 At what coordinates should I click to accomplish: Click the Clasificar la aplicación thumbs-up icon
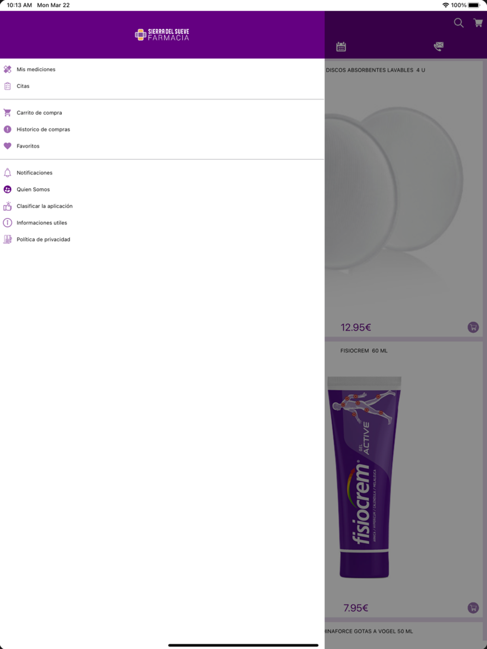(x=7, y=206)
